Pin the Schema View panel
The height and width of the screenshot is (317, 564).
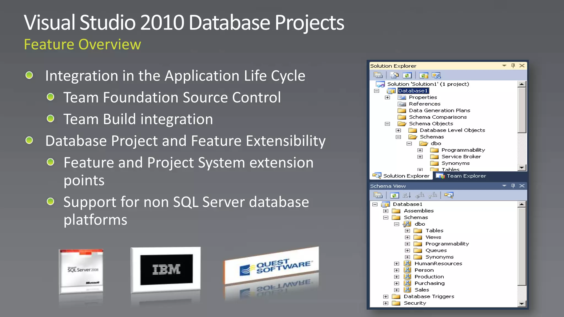pyautogui.click(x=513, y=186)
